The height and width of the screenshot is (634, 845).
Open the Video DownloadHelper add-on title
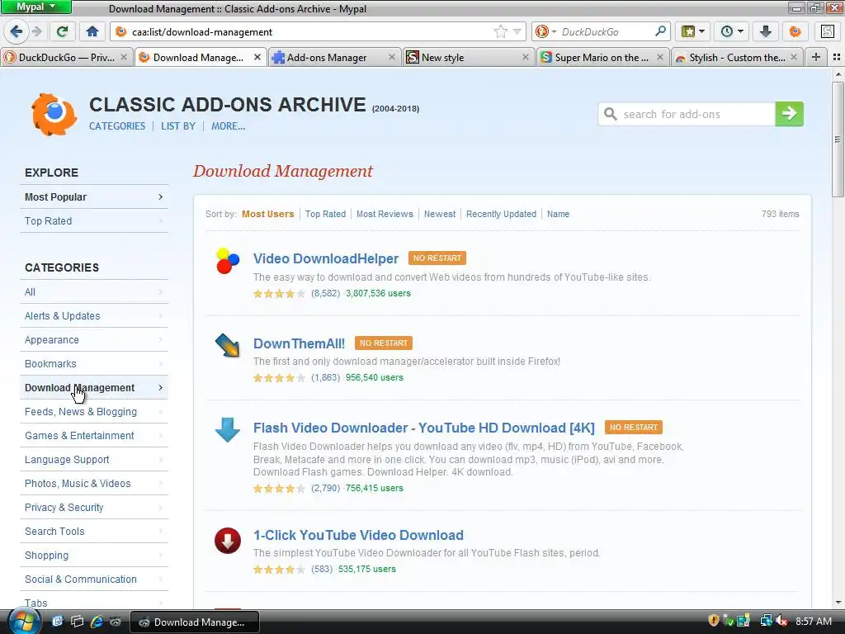tap(326, 258)
